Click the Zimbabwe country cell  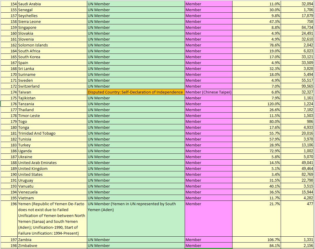pos(52,245)
